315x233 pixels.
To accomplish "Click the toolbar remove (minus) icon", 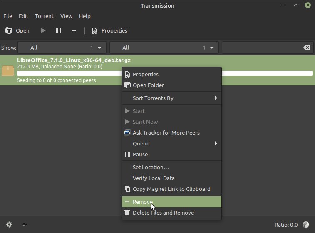I will point(74,30).
